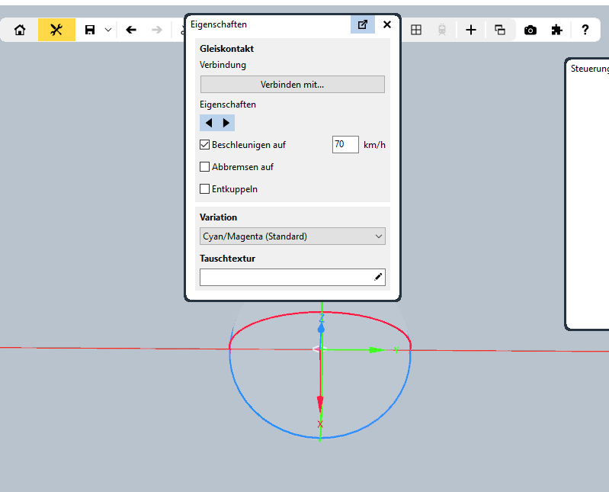Take a screenshot with camera icon
This screenshot has height=492, width=609.
530,30
